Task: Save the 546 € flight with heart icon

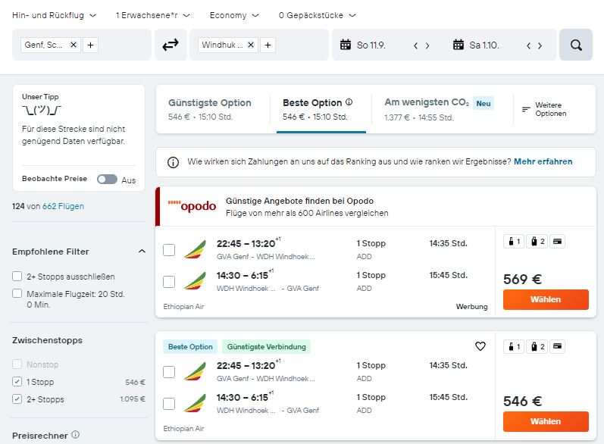Action: pyautogui.click(x=480, y=346)
